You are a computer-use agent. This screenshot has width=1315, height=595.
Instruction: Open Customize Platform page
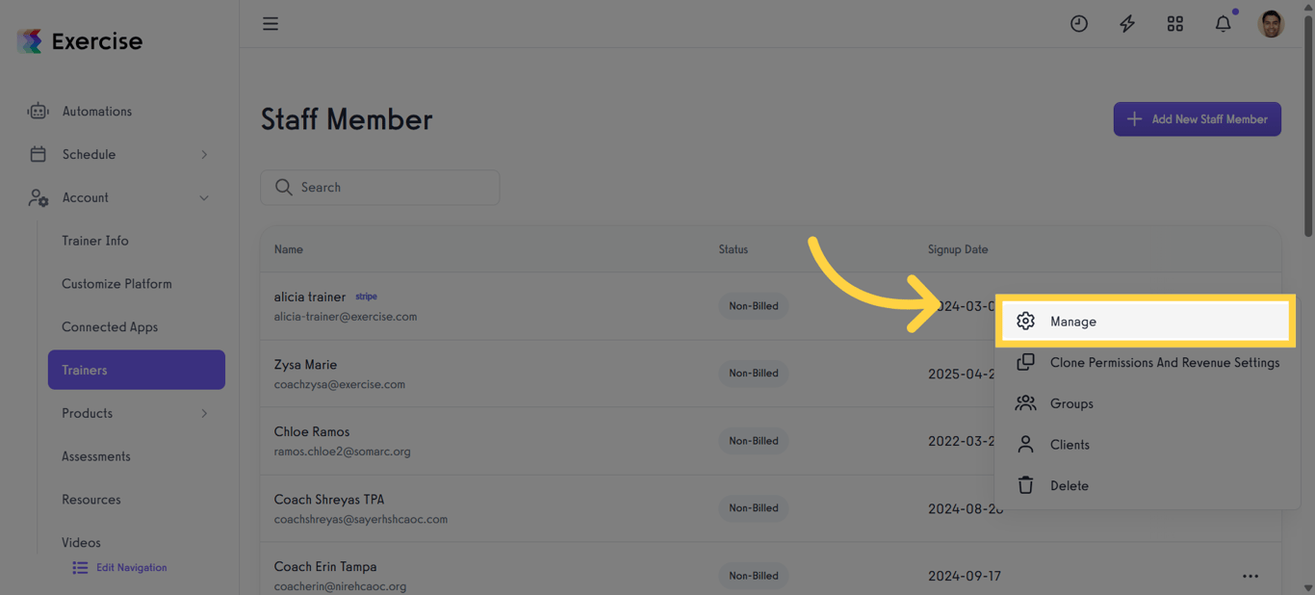(x=116, y=284)
